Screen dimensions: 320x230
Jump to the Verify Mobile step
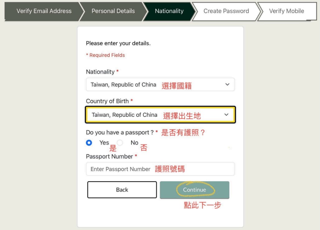point(287,11)
